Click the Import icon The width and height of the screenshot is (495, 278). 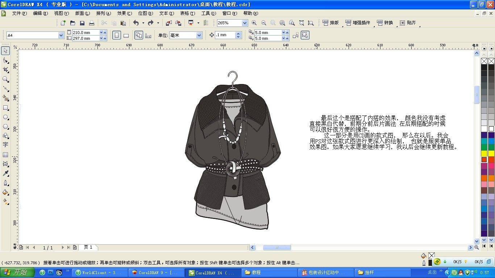[x=169, y=23]
